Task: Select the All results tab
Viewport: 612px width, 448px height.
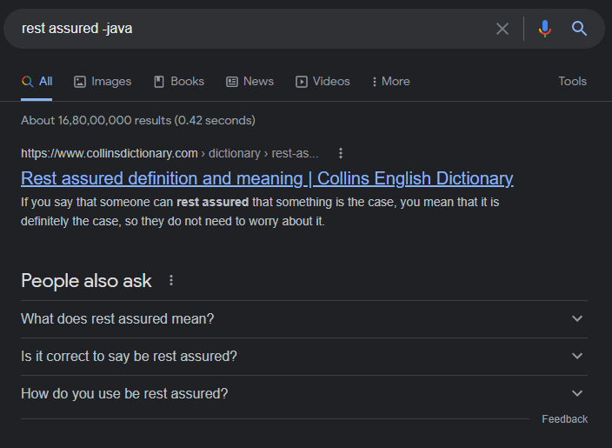Action: pyautogui.click(x=37, y=82)
